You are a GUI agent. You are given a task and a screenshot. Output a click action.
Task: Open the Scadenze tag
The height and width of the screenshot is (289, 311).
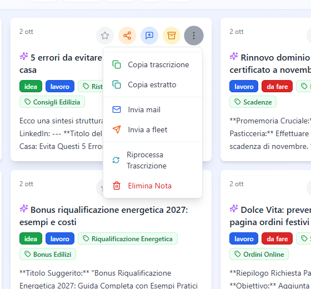pyautogui.click(x=253, y=102)
